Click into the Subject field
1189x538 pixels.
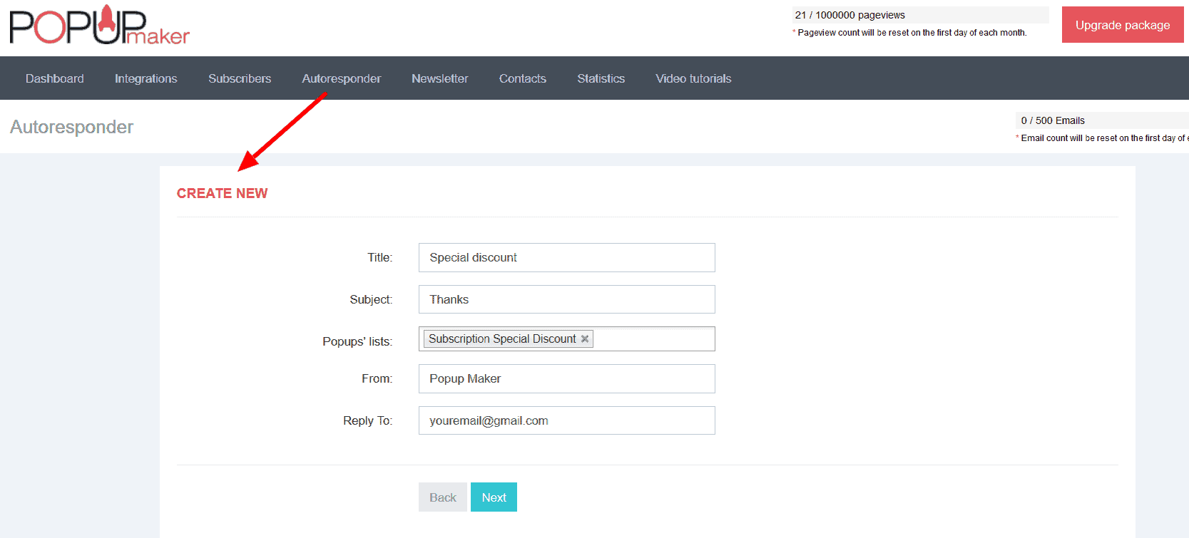(x=567, y=299)
